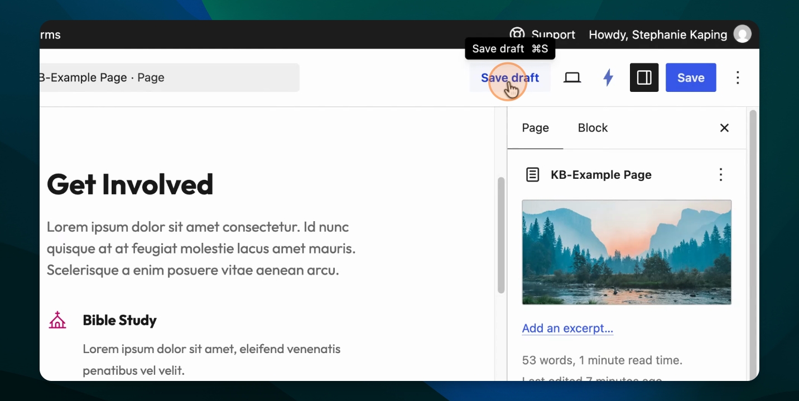Click the sidebar panel vertical scrollbar

click(753, 244)
